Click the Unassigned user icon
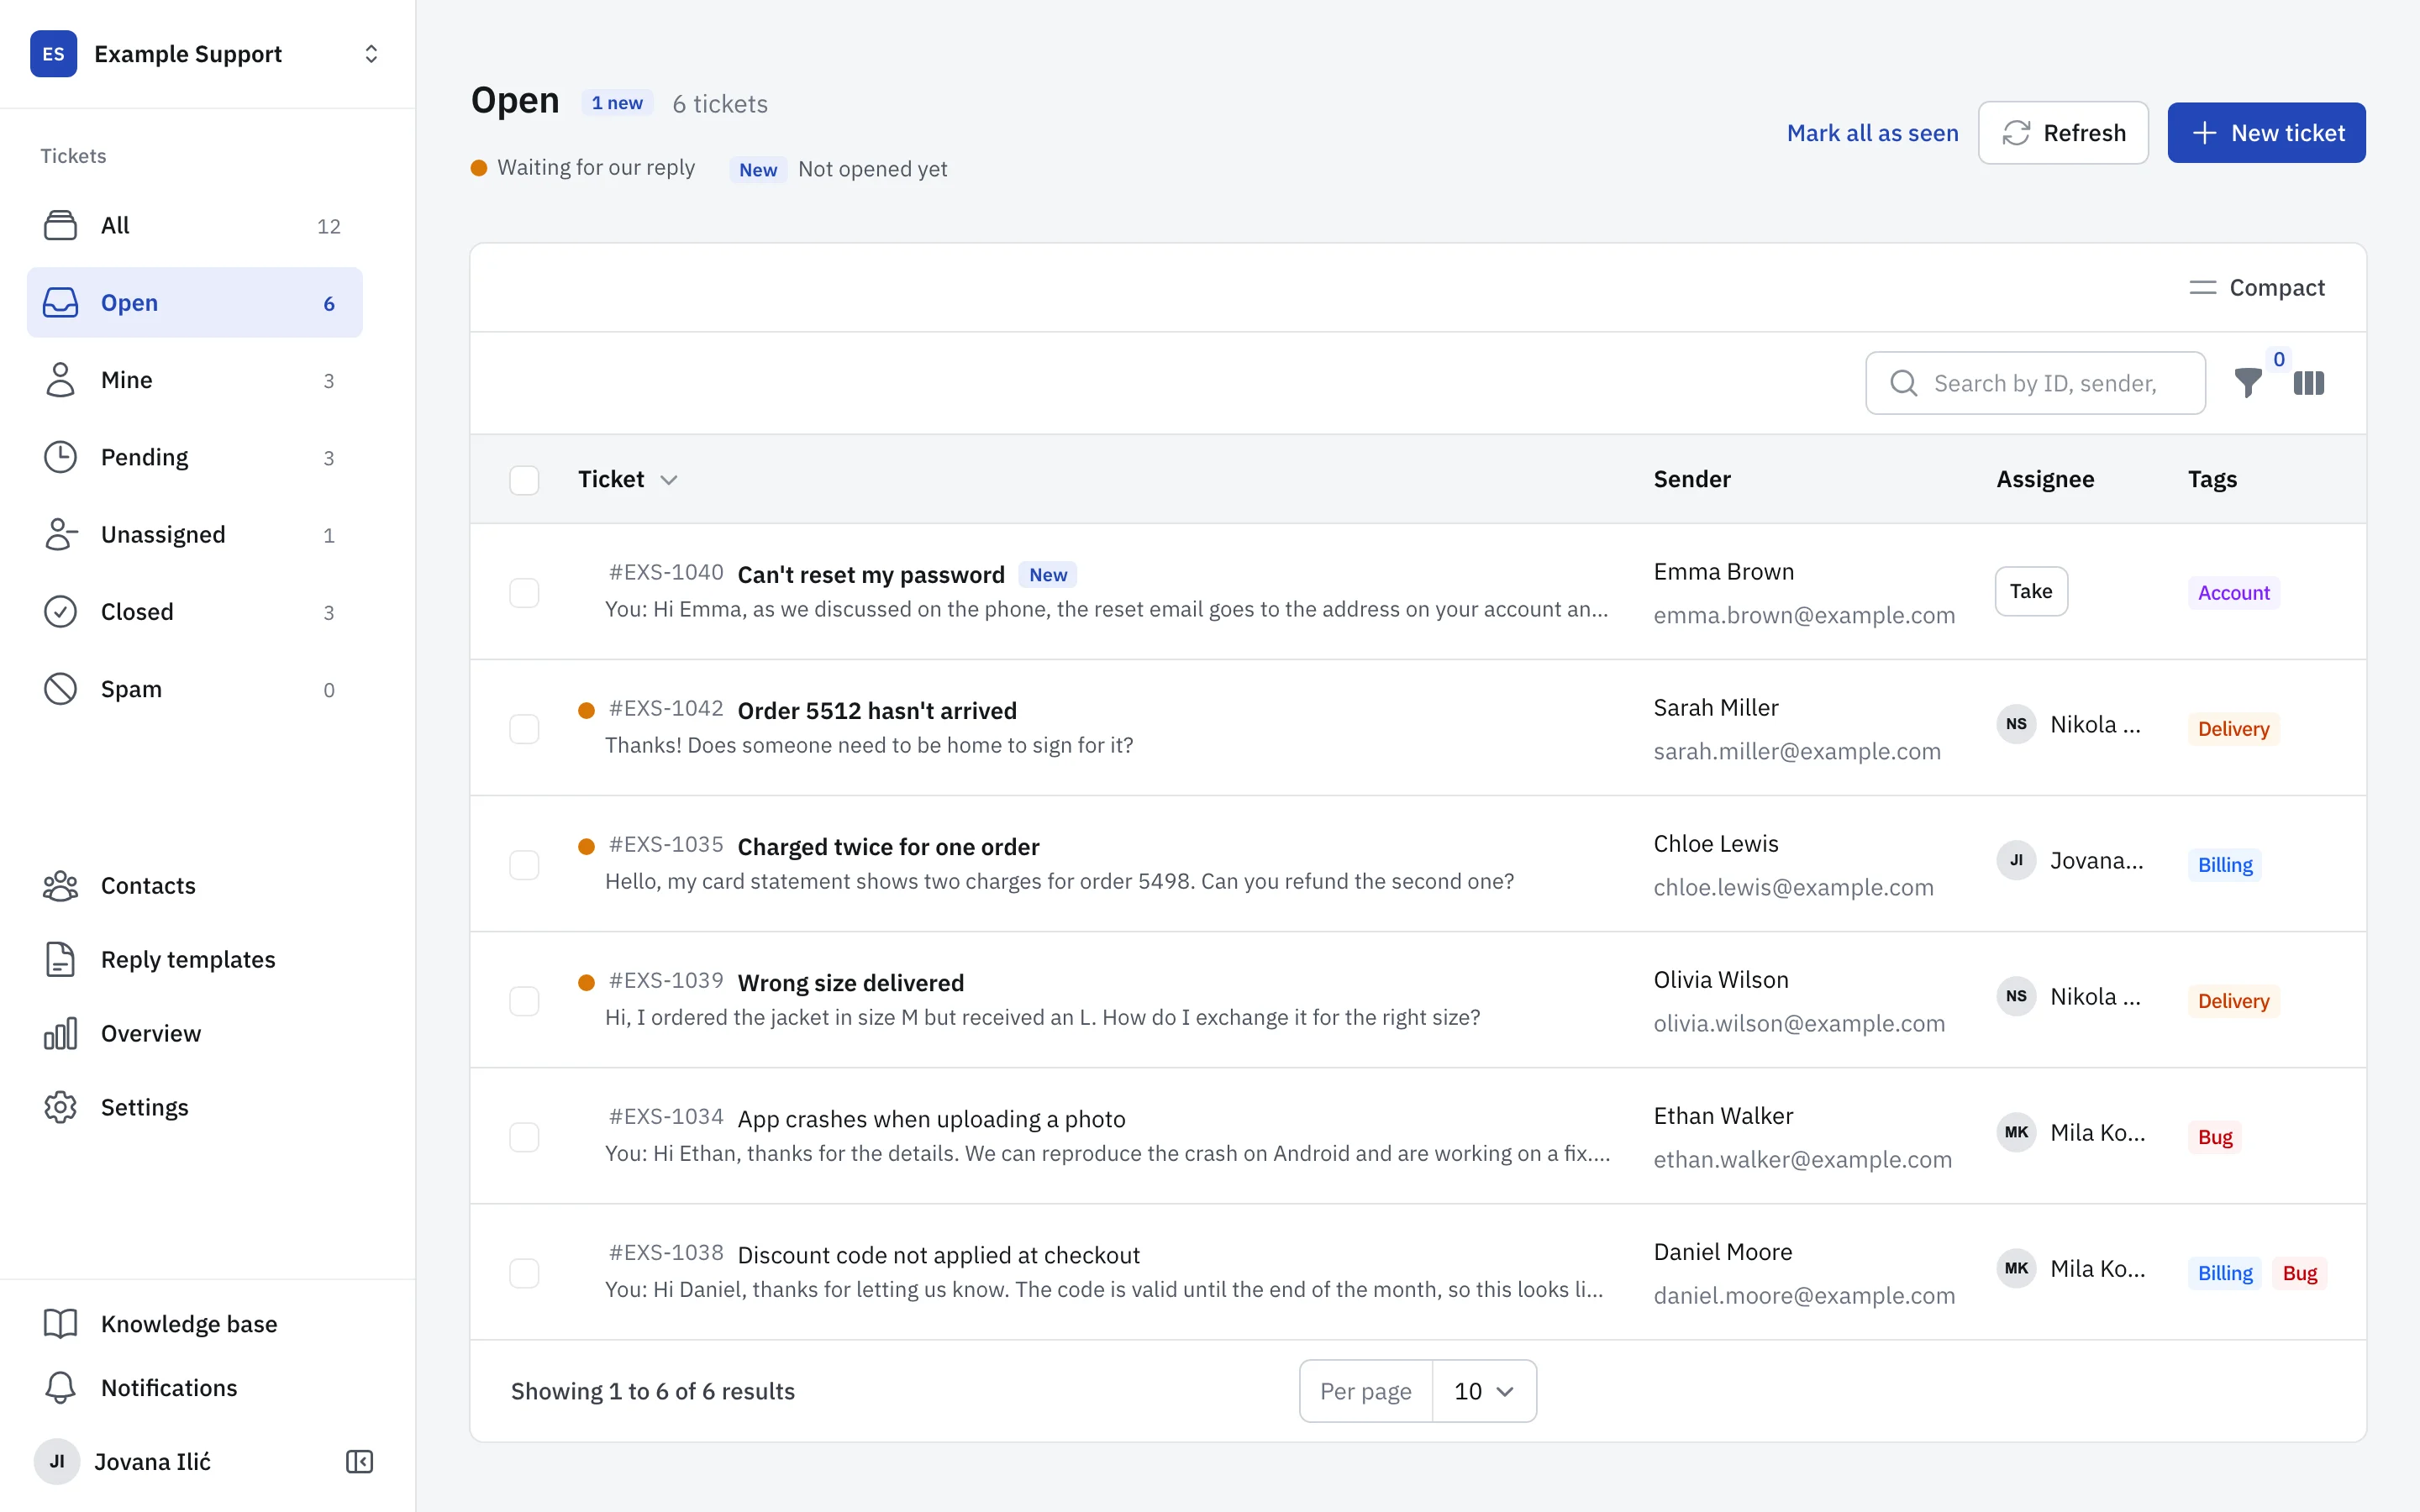 [60, 534]
